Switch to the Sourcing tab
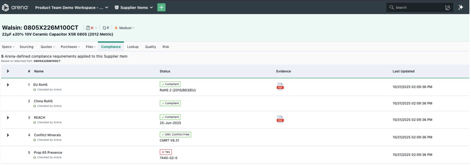 pyautogui.click(x=26, y=47)
